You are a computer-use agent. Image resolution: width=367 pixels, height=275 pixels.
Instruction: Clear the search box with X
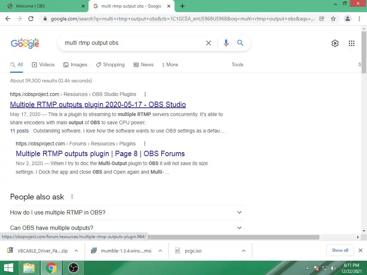click(x=208, y=43)
